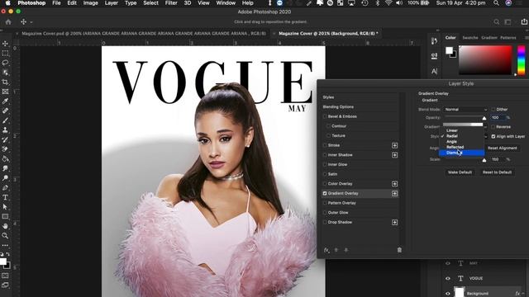The image size is (529, 297).
Task: Add another Gradient Overlay with plus
Action: [394, 193]
